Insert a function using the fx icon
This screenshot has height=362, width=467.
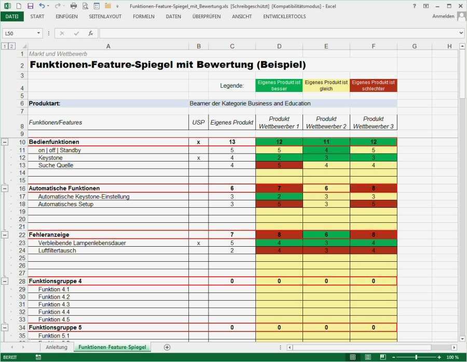pos(90,33)
